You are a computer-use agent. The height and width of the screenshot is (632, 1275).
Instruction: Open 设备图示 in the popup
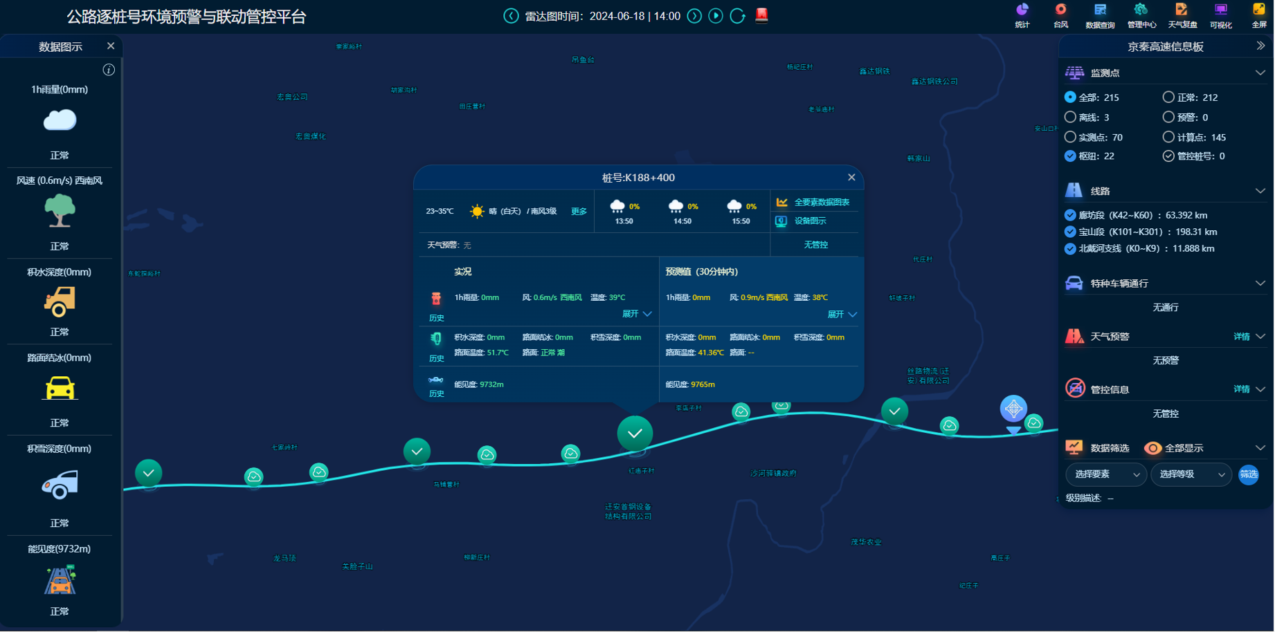click(x=809, y=221)
